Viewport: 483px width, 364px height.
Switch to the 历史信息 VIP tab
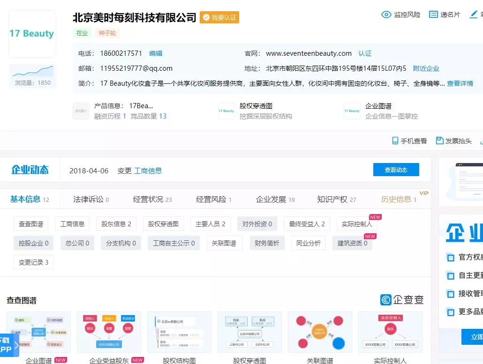tap(399, 200)
